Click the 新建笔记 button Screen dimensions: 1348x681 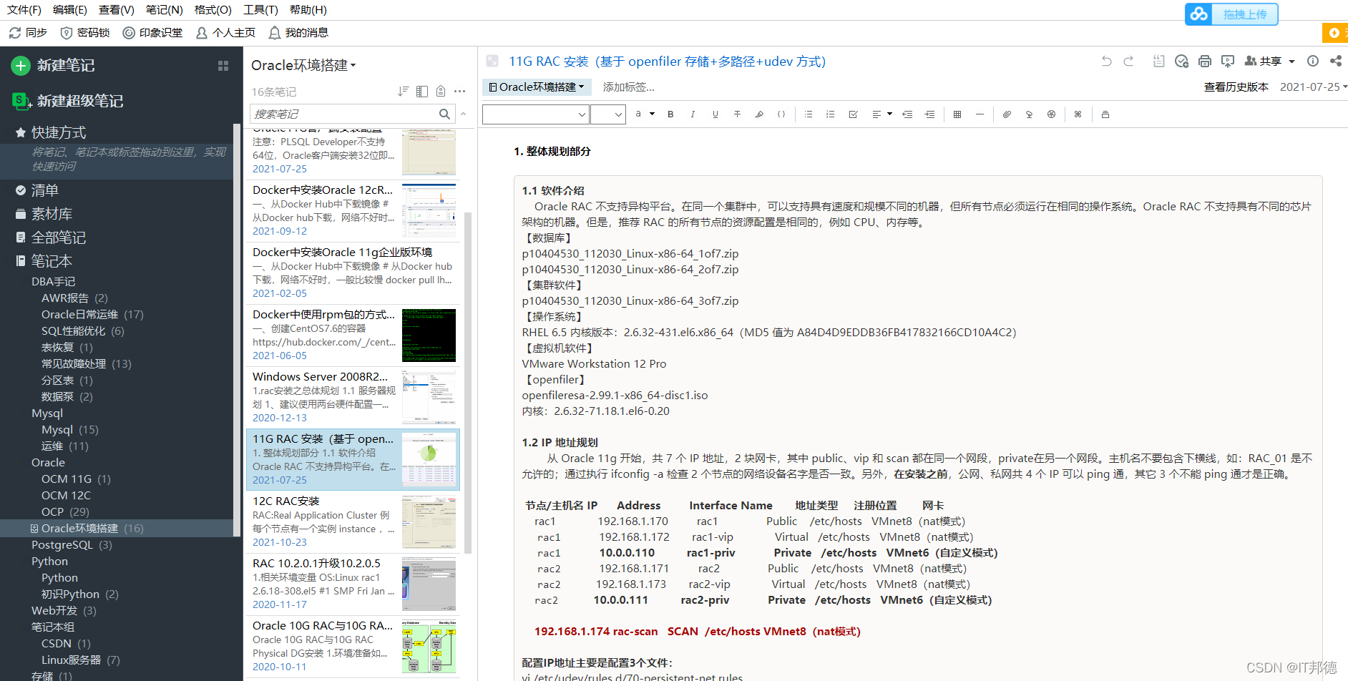pos(54,66)
